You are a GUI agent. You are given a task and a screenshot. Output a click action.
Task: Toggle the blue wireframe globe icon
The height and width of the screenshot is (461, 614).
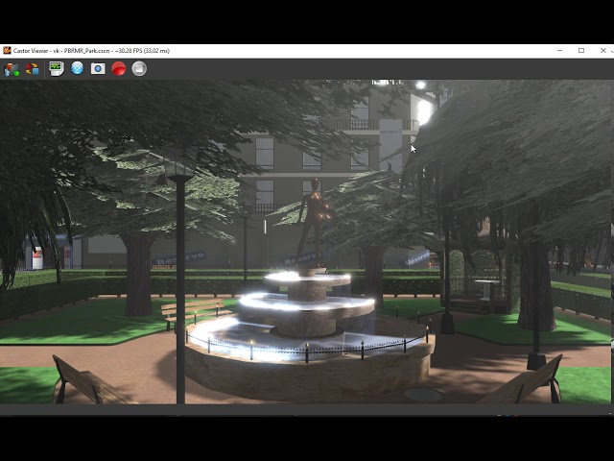coord(77,68)
